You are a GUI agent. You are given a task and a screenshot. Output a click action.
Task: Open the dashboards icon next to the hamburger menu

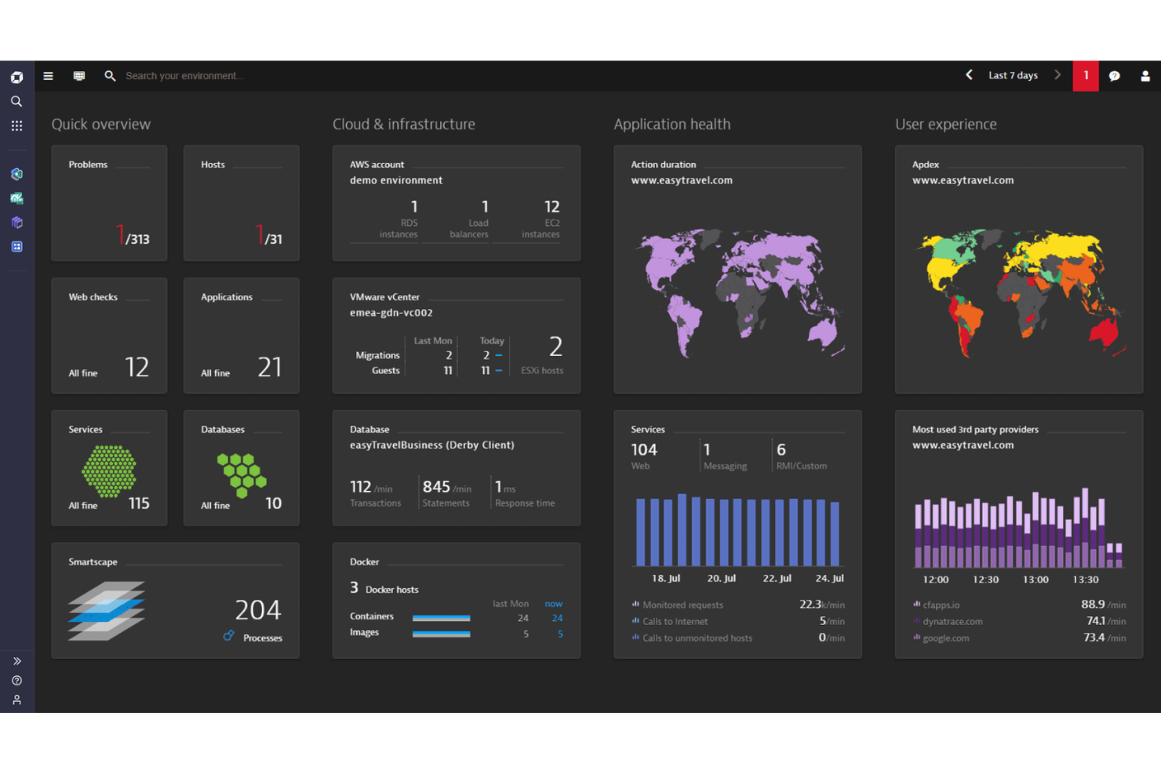[x=78, y=75]
